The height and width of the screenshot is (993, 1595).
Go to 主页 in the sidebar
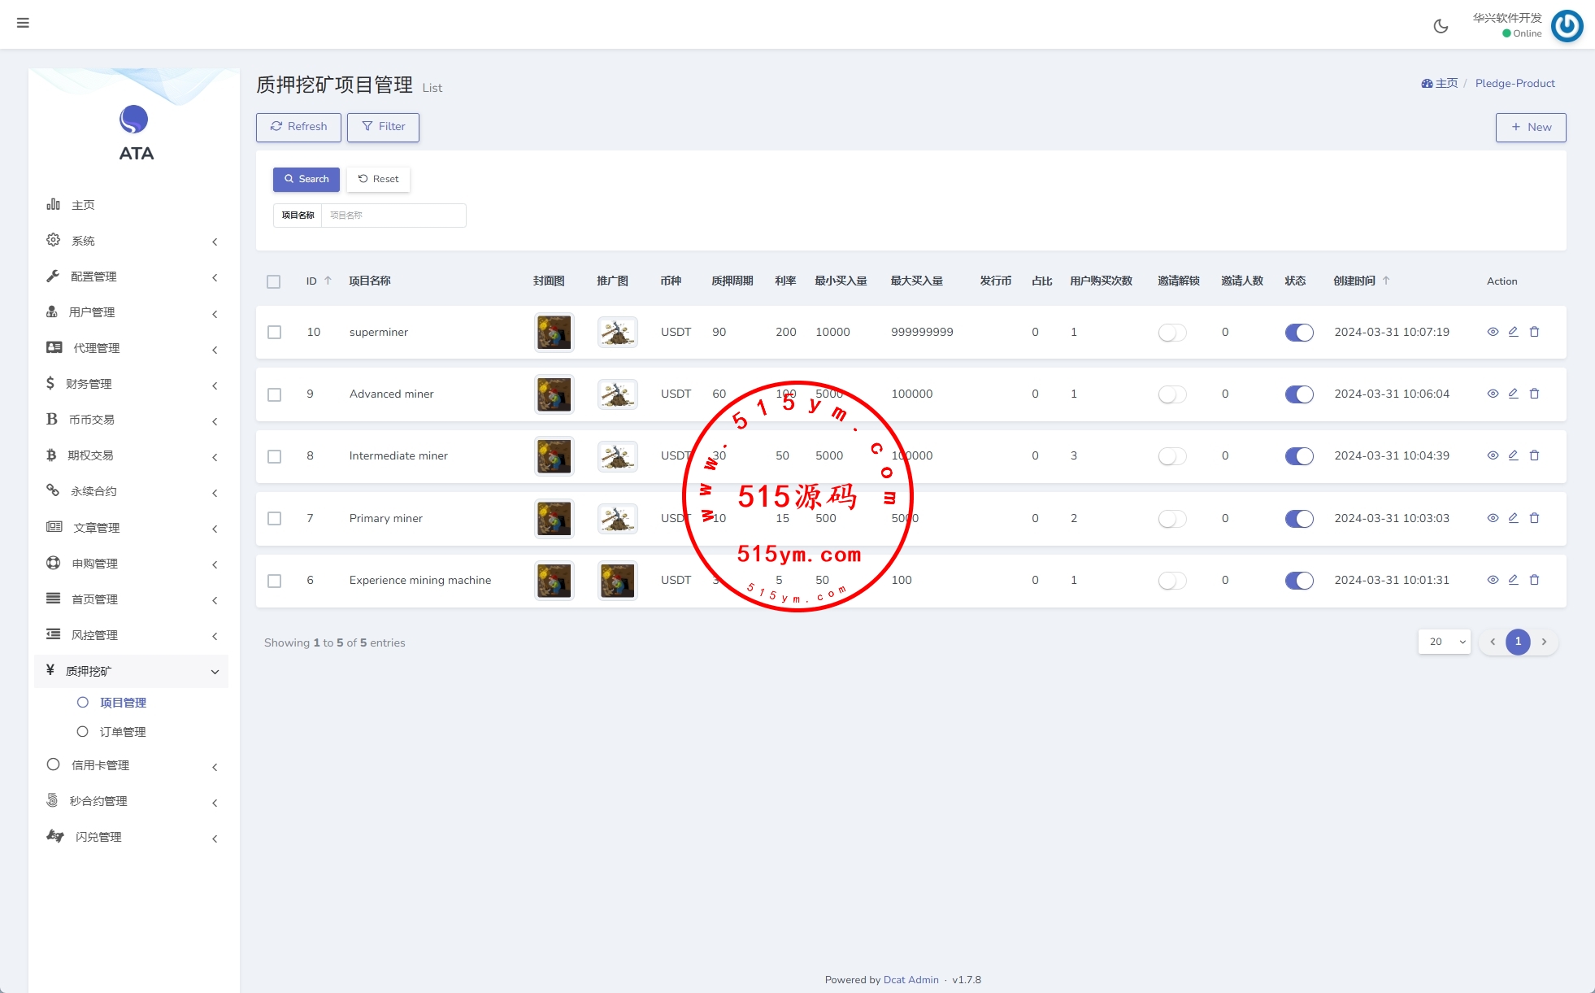83,205
